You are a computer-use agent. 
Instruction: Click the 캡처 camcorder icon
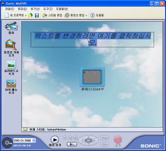(11, 26)
